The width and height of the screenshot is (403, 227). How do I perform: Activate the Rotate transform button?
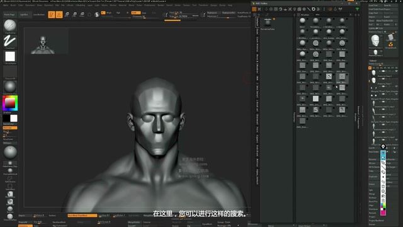82,15
